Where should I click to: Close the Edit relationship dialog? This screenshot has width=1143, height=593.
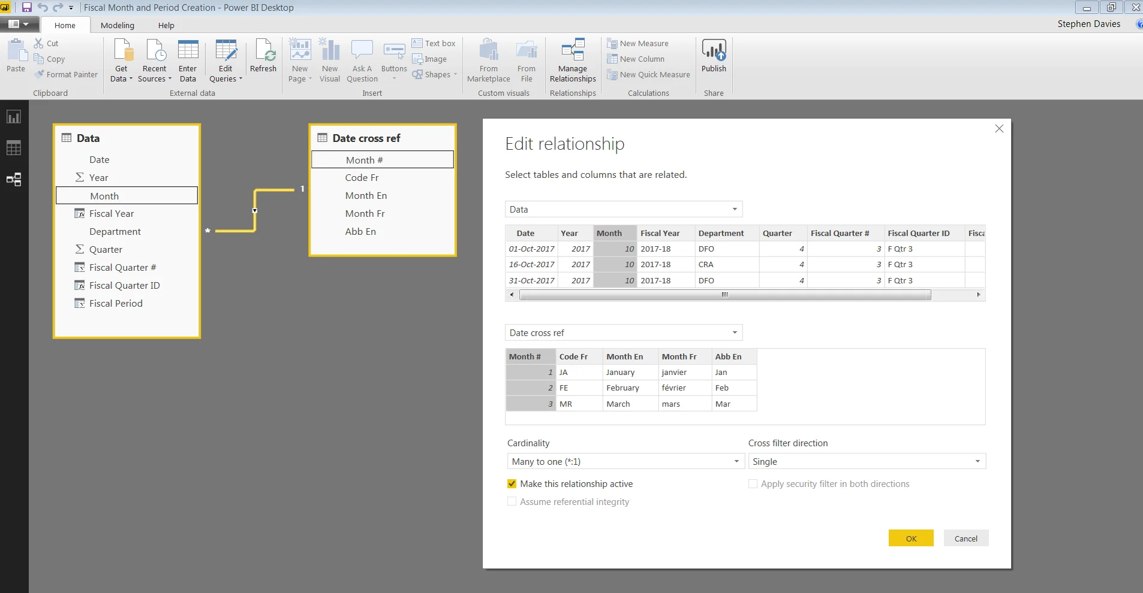click(999, 129)
